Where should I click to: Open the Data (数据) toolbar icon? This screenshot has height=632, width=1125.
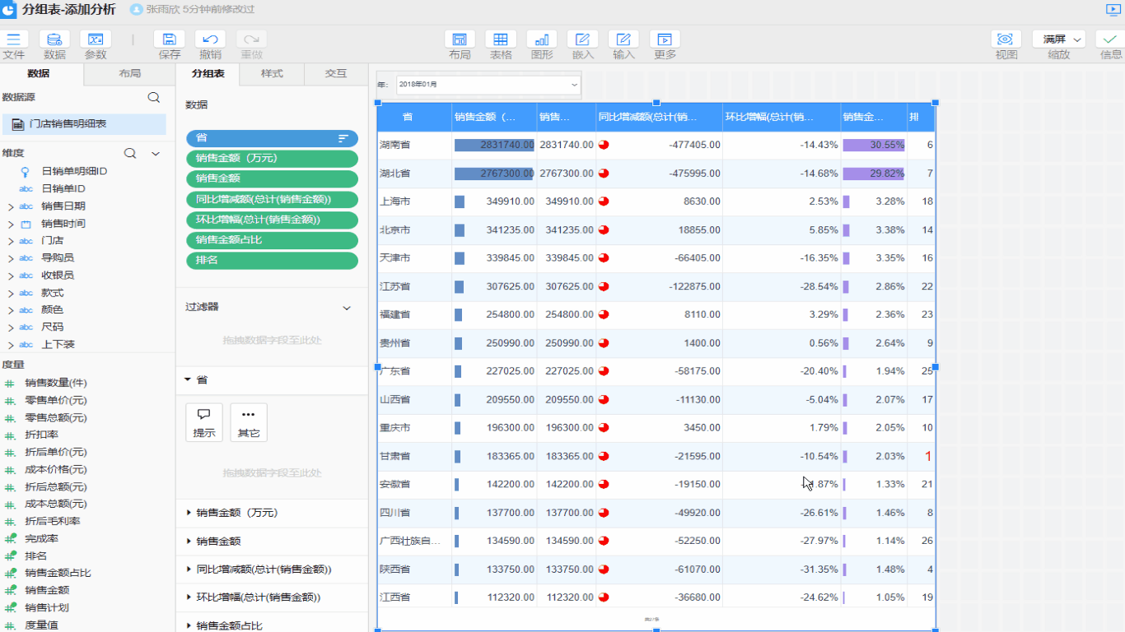(x=54, y=39)
